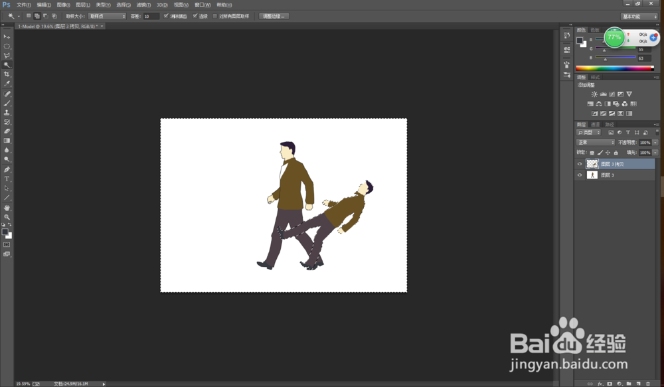Select add to selection mode
Screen dimensions: 664x387
pyautogui.click(x=37, y=16)
